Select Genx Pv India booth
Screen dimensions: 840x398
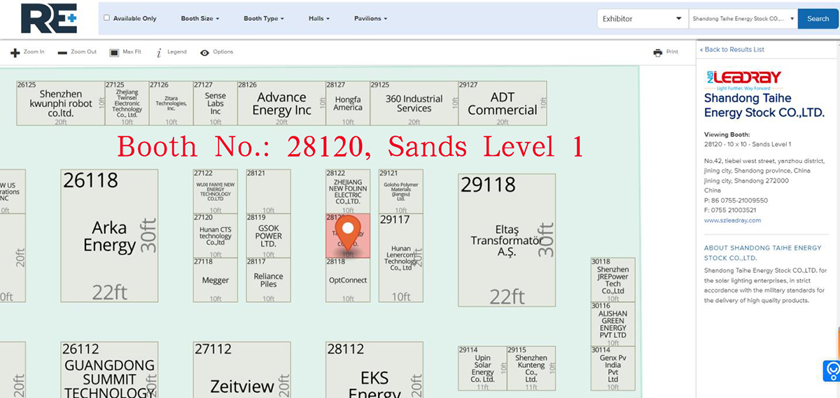pyautogui.click(x=612, y=368)
